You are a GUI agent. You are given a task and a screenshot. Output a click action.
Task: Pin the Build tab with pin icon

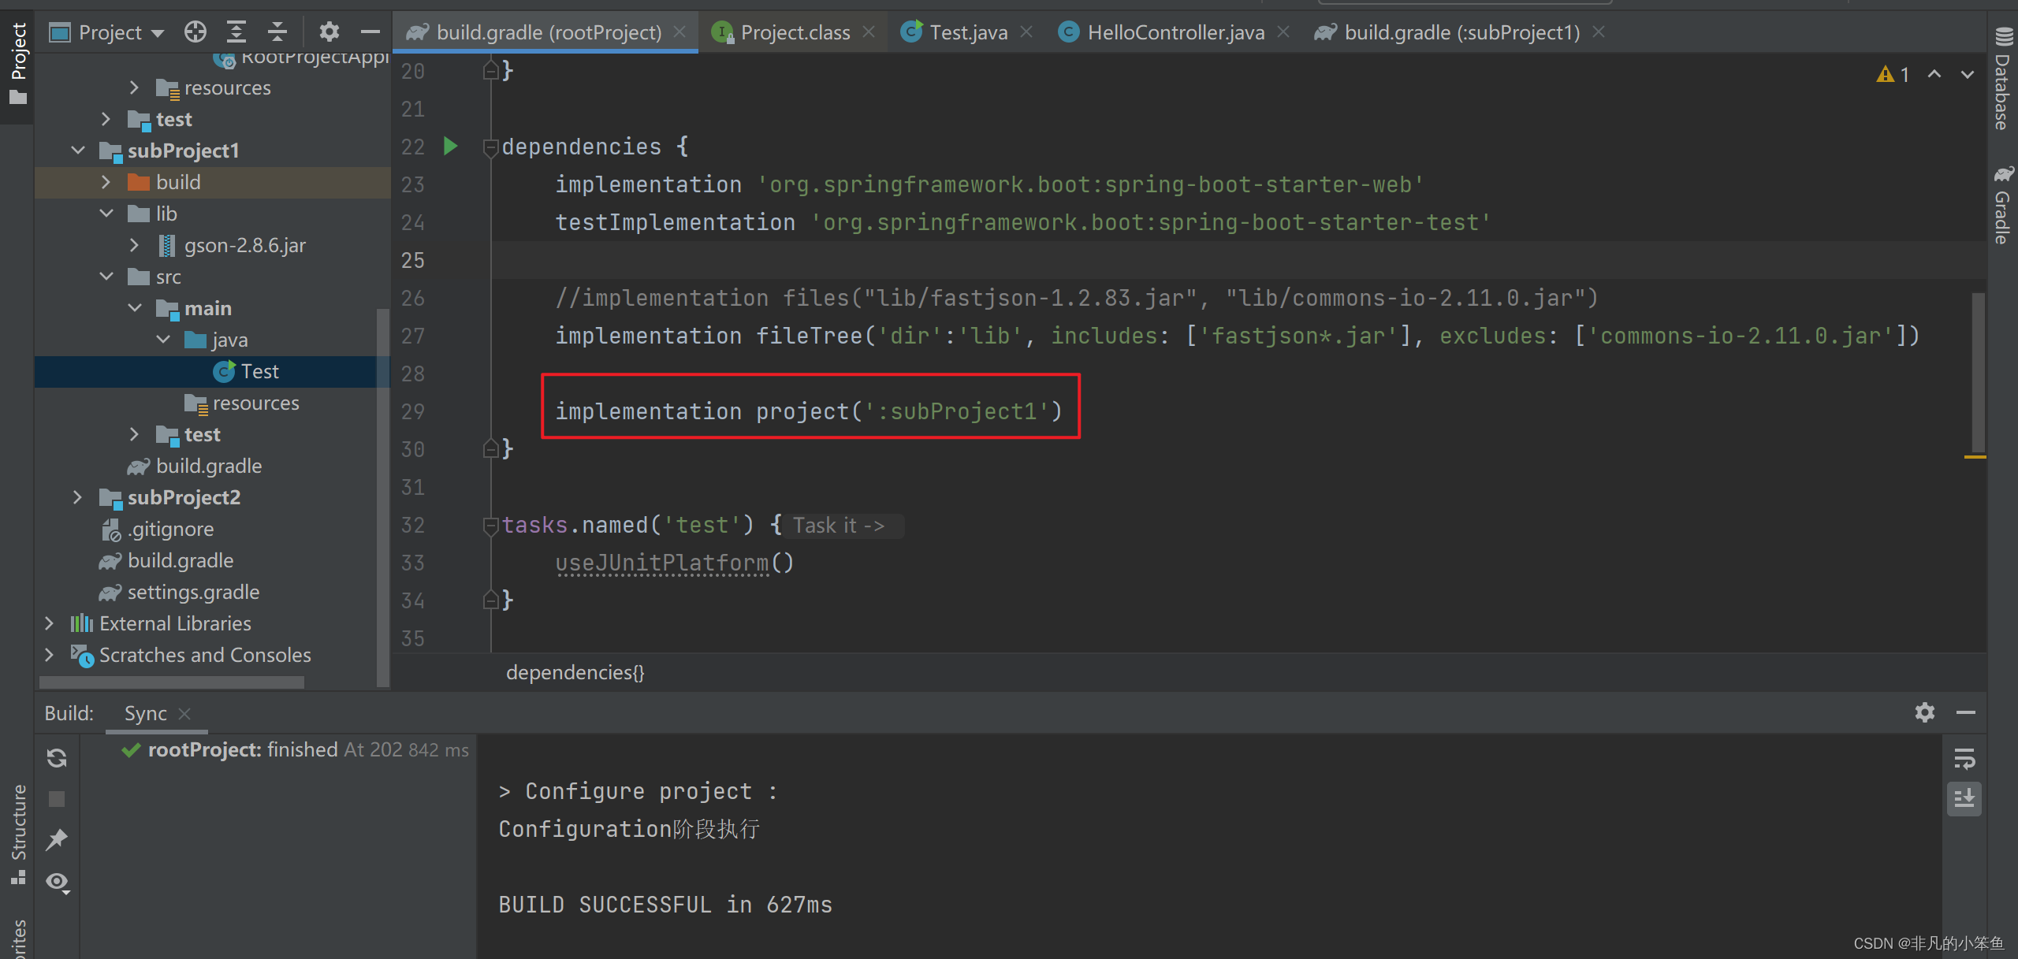(x=57, y=839)
